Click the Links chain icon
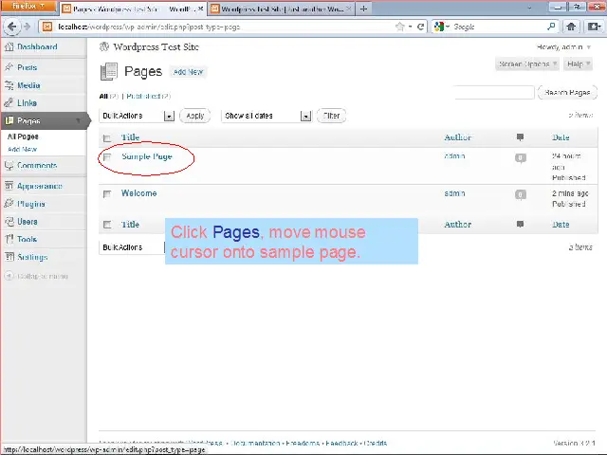 click(x=9, y=103)
